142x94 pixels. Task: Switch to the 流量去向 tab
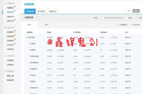point(53,11)
